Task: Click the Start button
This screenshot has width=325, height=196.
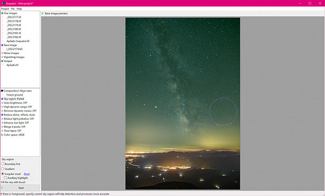Action: coord(20,188)
